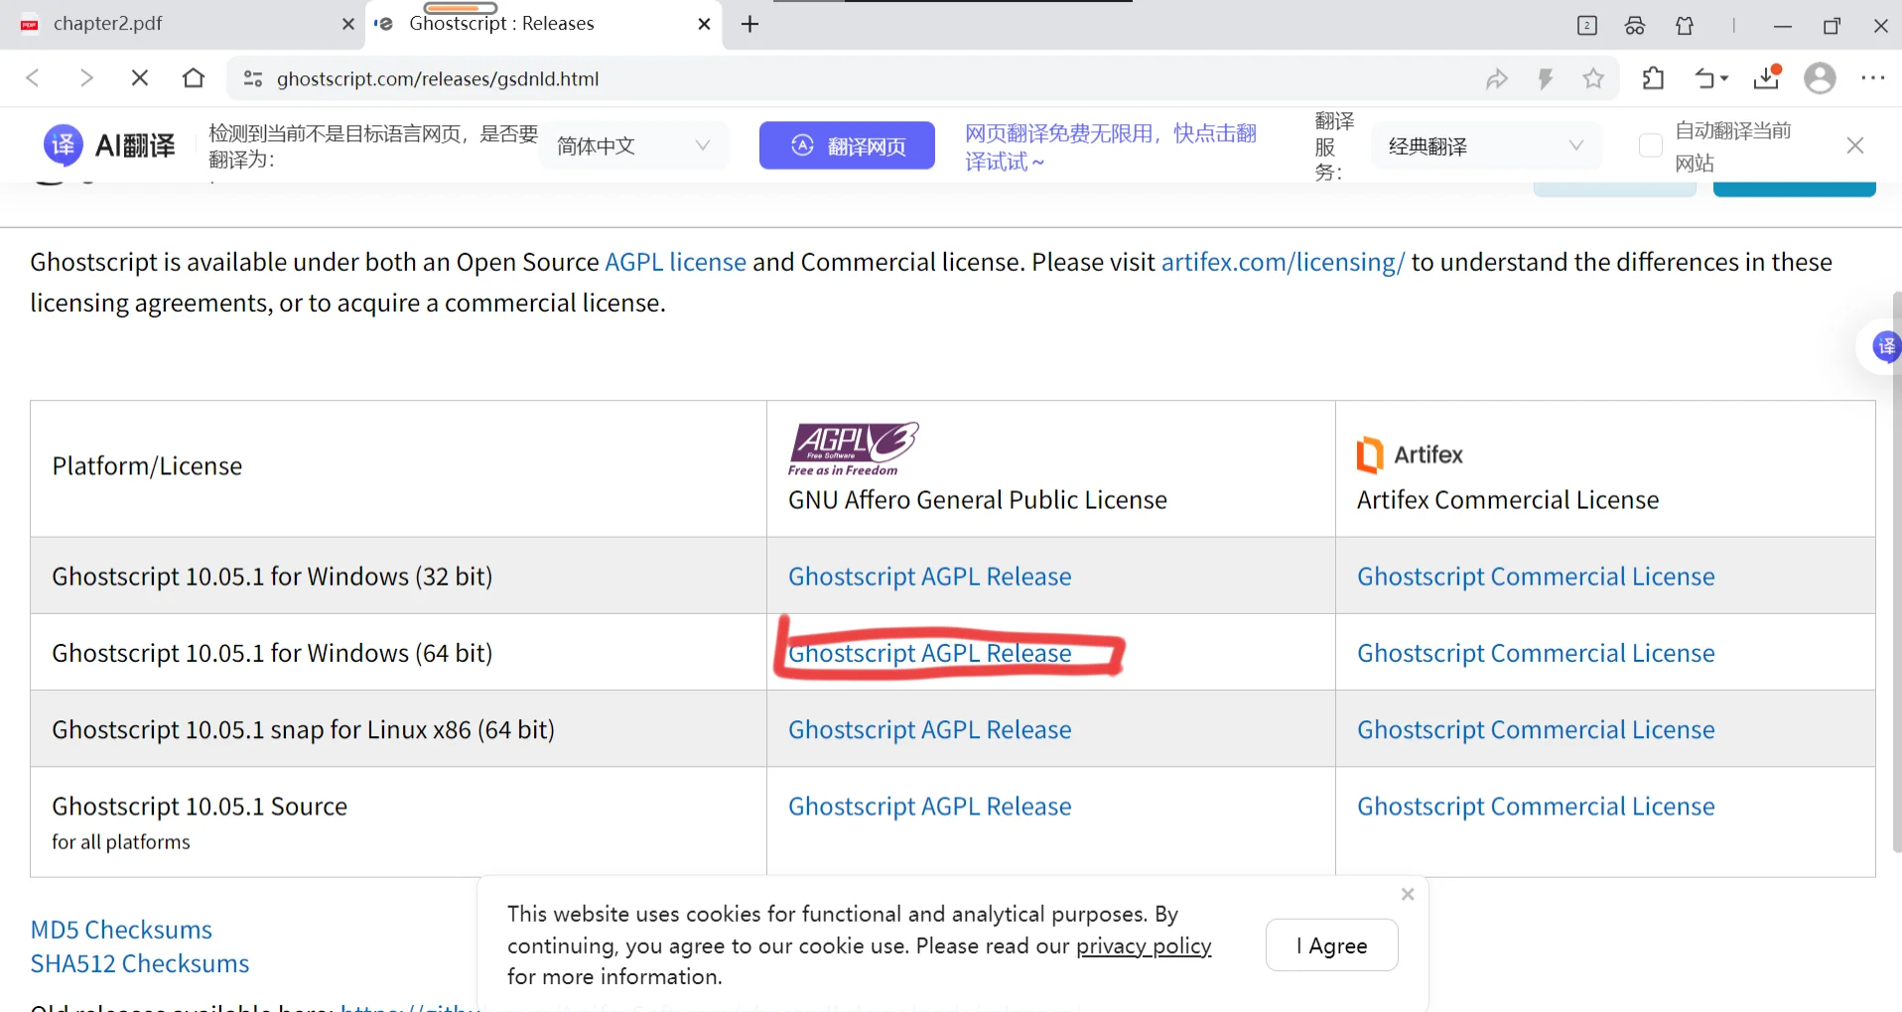Click the floating translate icon on right edge

(1885, 346)
